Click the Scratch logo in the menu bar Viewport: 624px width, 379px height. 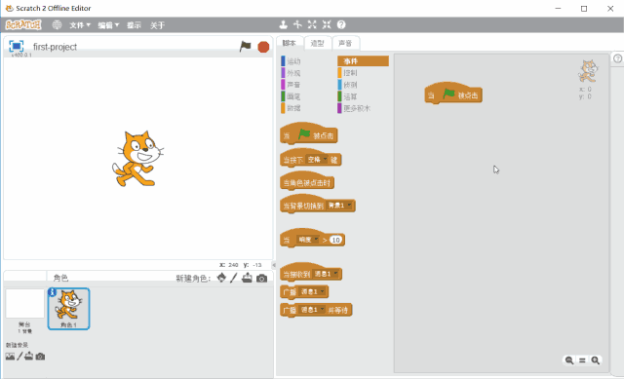[23, 25]
